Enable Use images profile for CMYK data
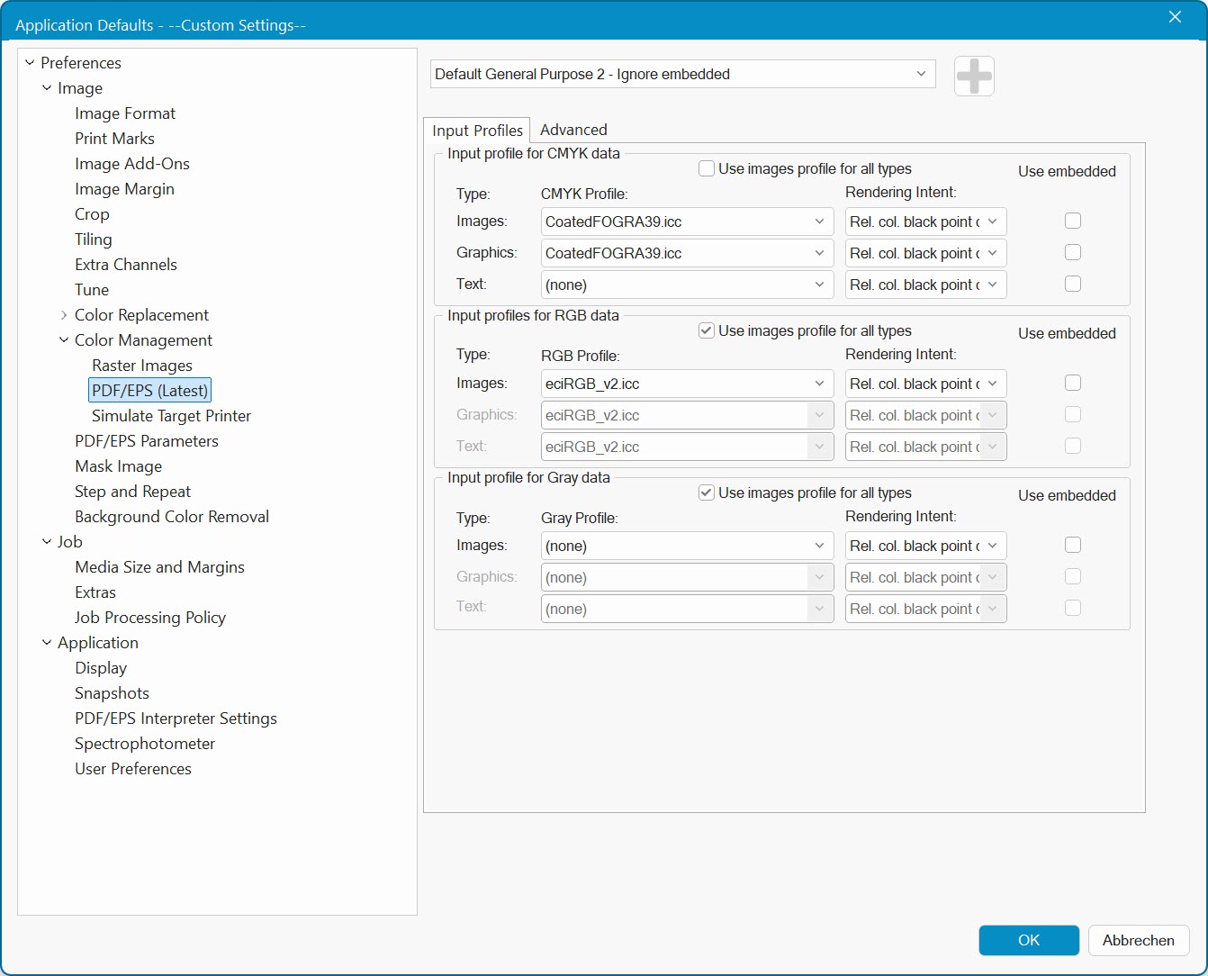The width and height of the screenshot is (1208, 976). 707,168
